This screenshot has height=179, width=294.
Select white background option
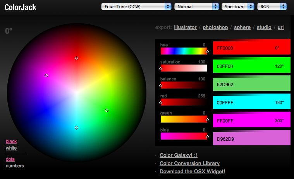pos(11,148)
